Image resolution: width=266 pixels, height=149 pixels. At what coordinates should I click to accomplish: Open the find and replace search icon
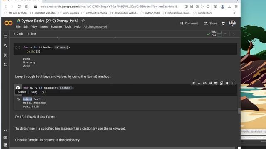[5, 46]
